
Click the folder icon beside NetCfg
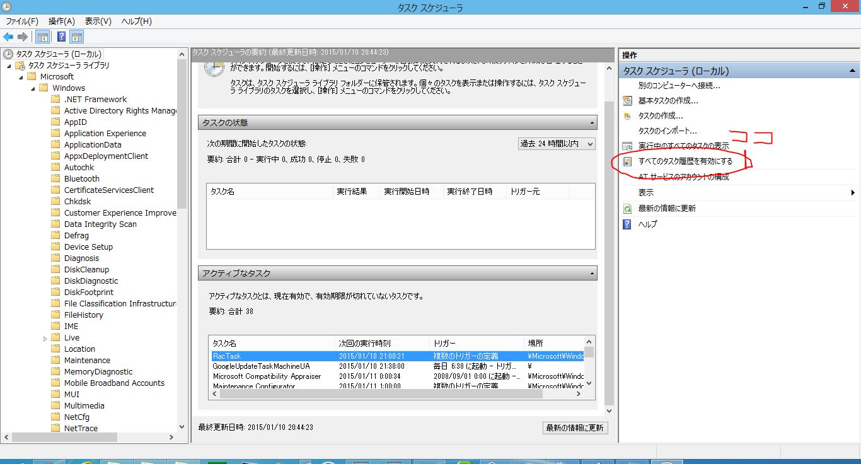point(56,417)
